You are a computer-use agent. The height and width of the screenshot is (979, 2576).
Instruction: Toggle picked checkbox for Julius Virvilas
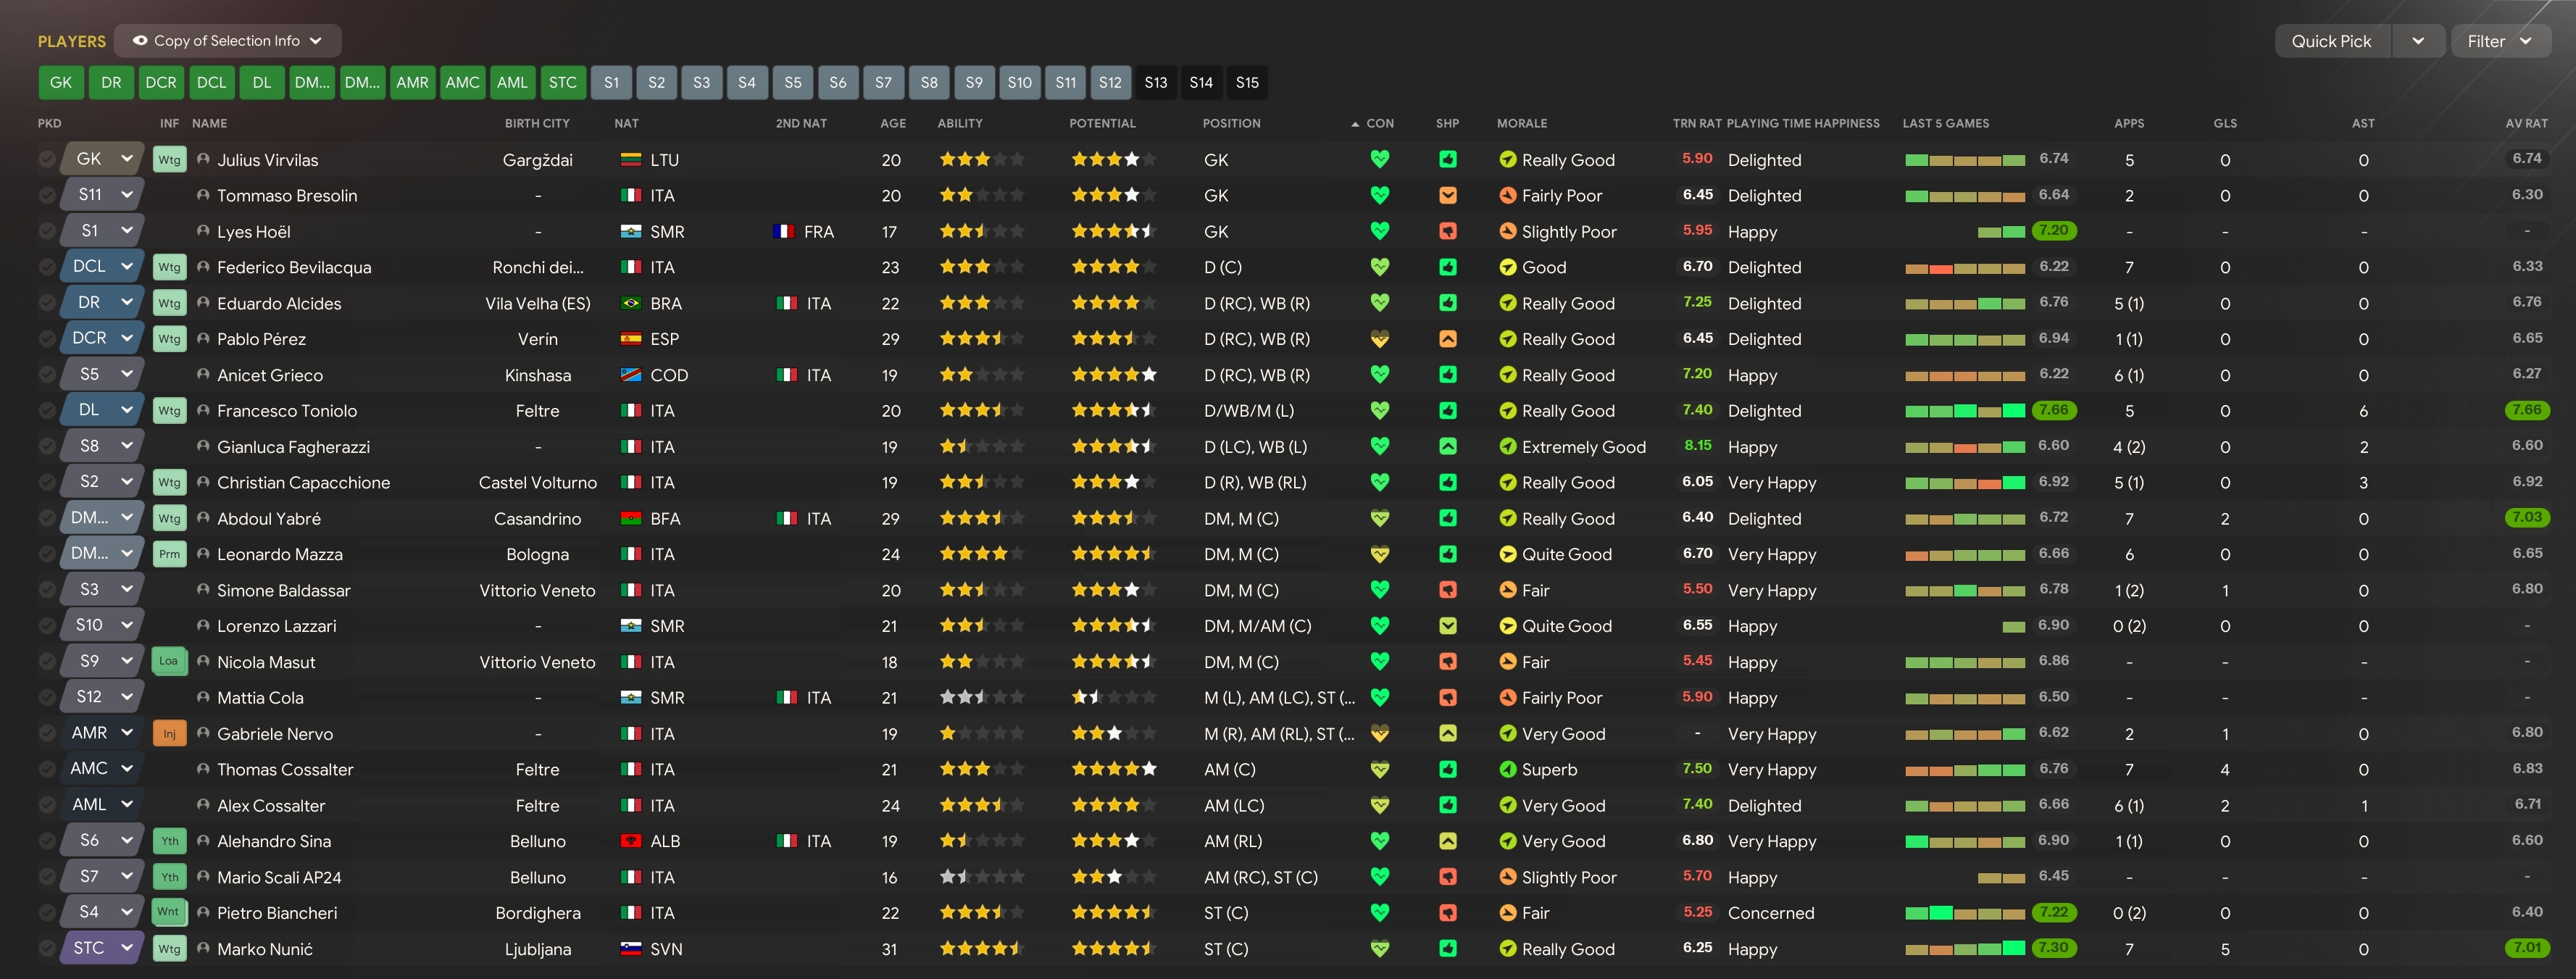click(x=47, y=160)
